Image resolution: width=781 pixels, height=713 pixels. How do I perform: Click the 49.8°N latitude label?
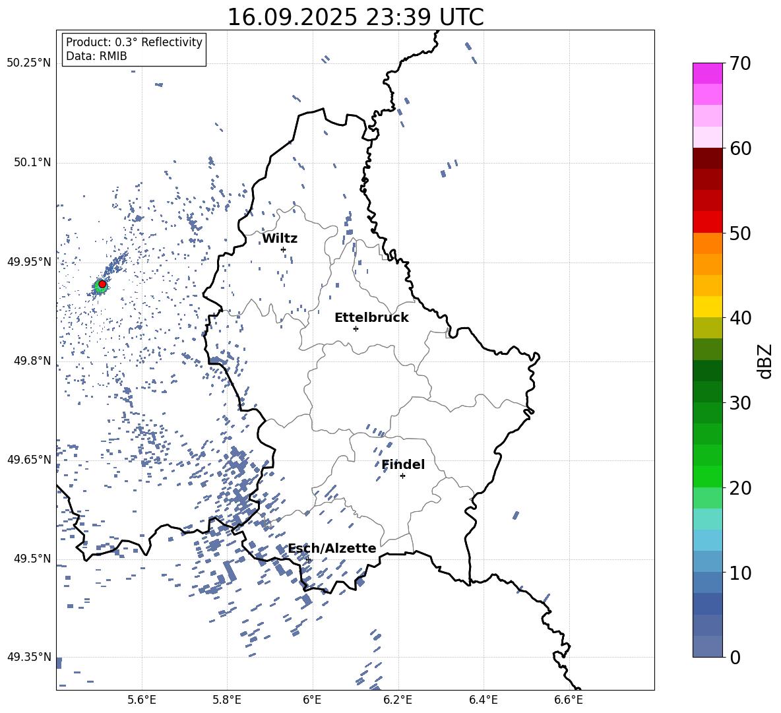click(32, 361)
